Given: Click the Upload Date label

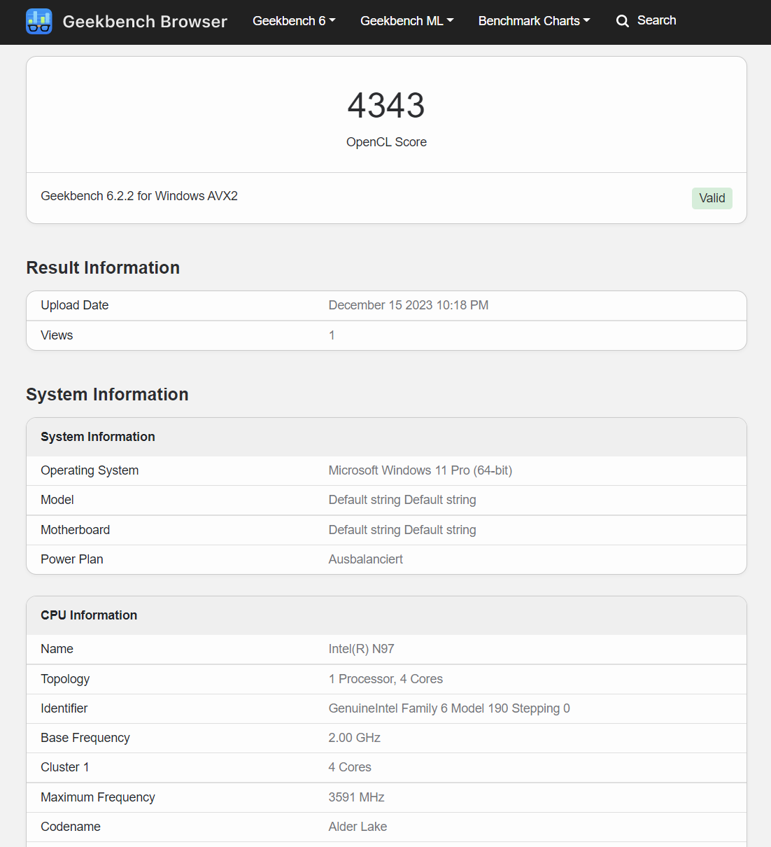Looking at the screenshot, I should point(75,305).
